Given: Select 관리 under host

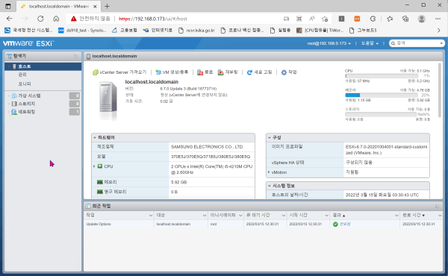Looking at the screenshot, I should pyautogui.click(x=22, y=75).
